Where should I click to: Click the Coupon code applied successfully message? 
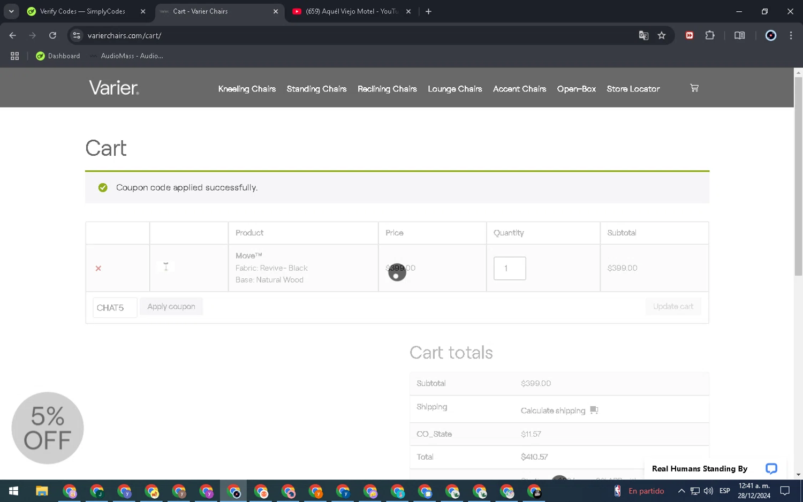pos(187,187)
